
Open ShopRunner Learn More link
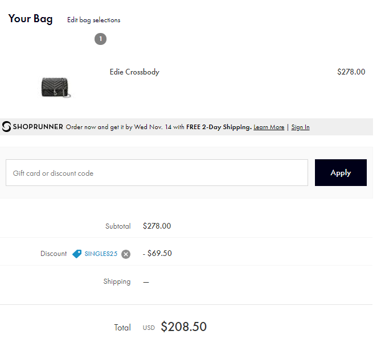coord(269,127)
